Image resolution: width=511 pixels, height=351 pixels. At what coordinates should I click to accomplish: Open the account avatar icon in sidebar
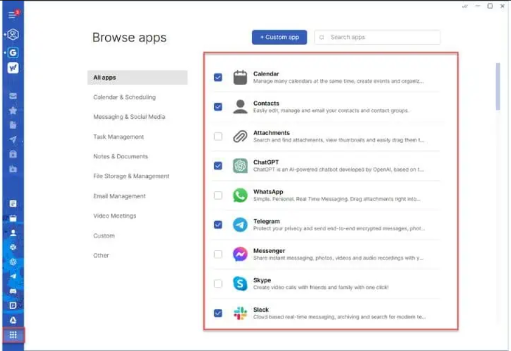click(x=13, y=34)
